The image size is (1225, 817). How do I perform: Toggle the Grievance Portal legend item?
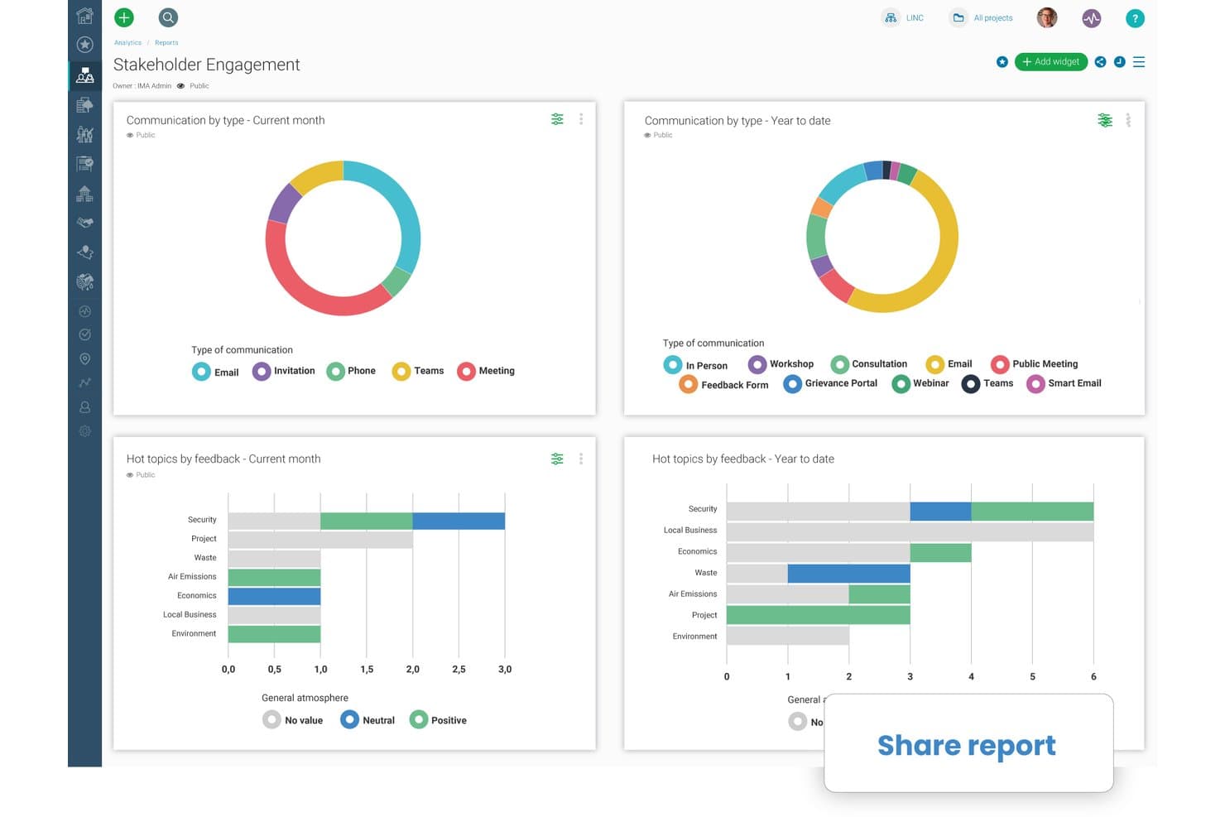click(x=830, y=383)
